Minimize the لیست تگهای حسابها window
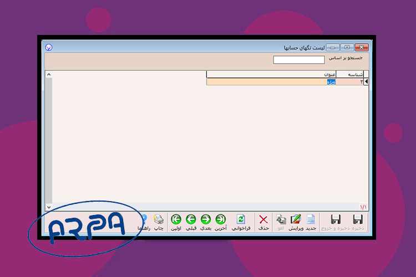This screenshot has height=277, width=416. (332, 48)
